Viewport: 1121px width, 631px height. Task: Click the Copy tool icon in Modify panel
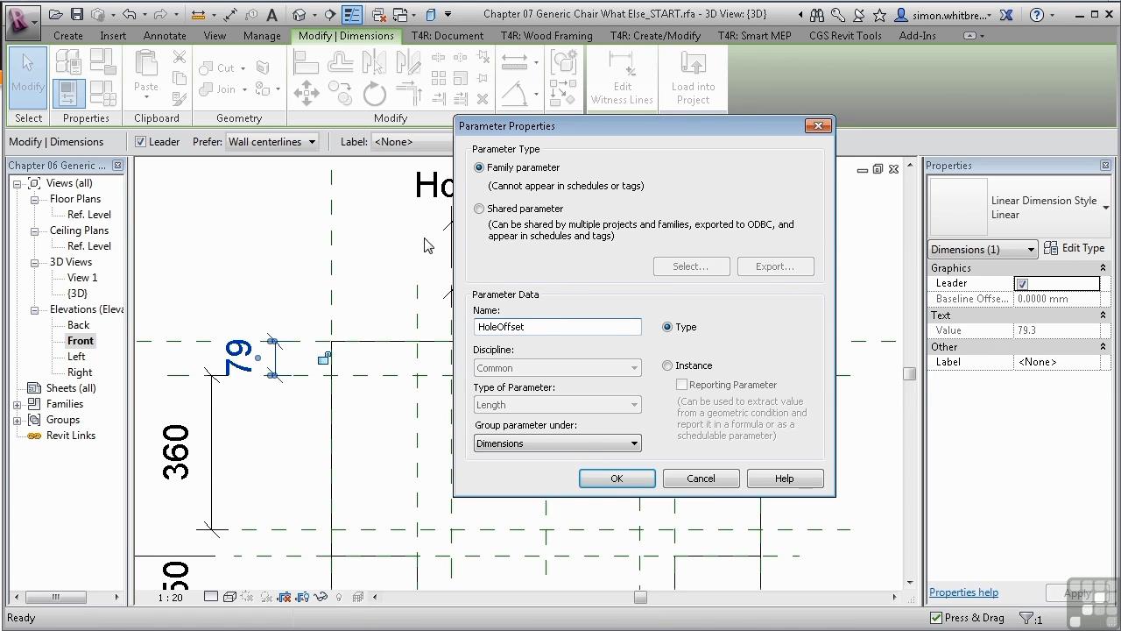(341, 93)
